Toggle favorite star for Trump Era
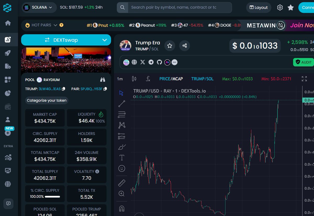 pyautogui.click(x=170, y=46)
